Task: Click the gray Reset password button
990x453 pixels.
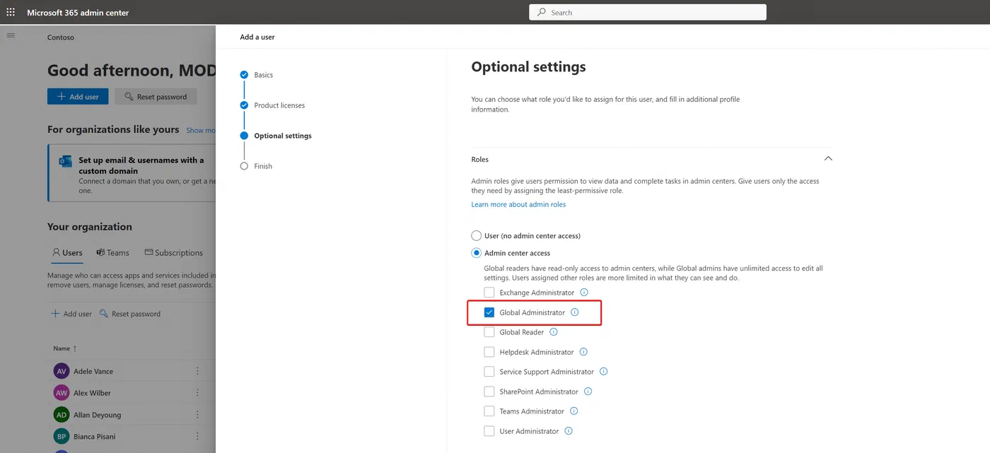Action: [156, 97]
